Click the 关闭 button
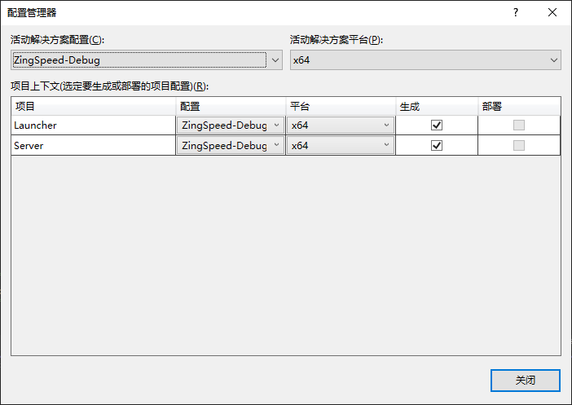Viewport: 572px width, 405px height. point(526,381)
